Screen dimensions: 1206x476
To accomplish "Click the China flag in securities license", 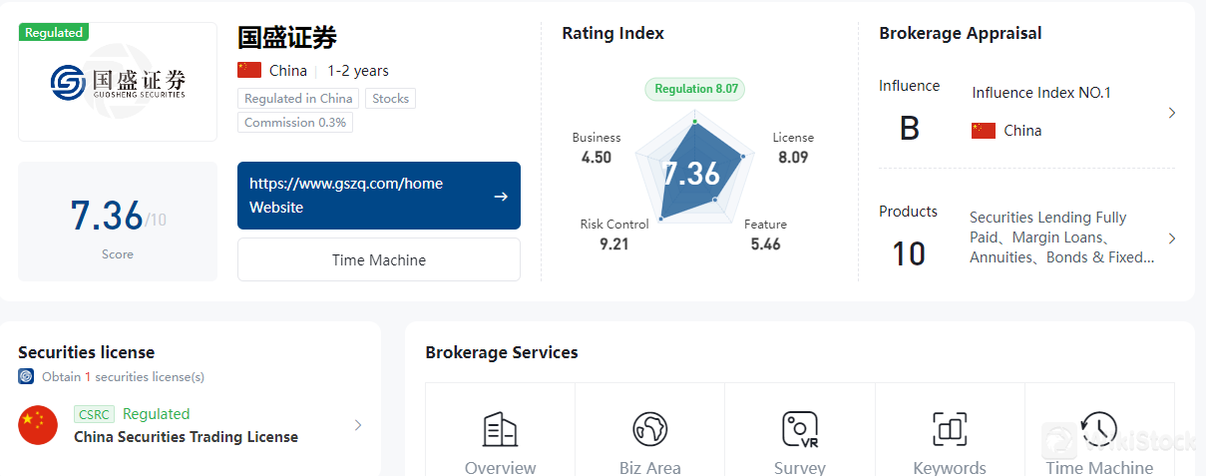I will (x=38, y=425).
